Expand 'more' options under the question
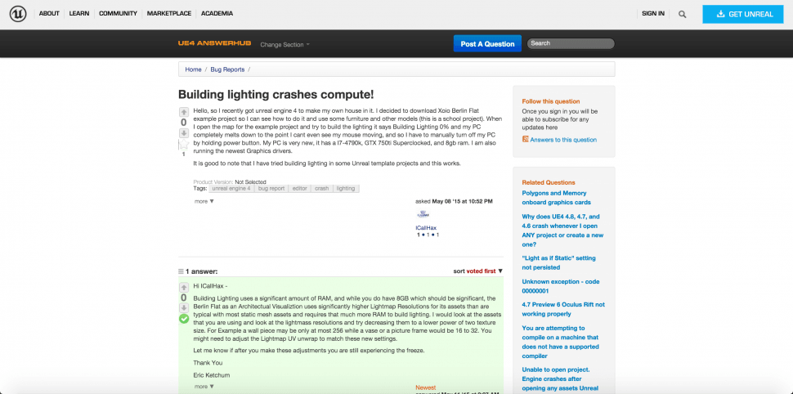The width and height of the screenshot is (793, 394). pyautogui.click(x=204, y=201)
